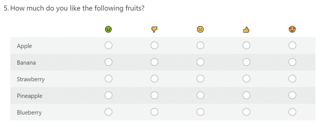Rate Apple as nauseated
324x127 pixels.
click(x=108, y=45)
